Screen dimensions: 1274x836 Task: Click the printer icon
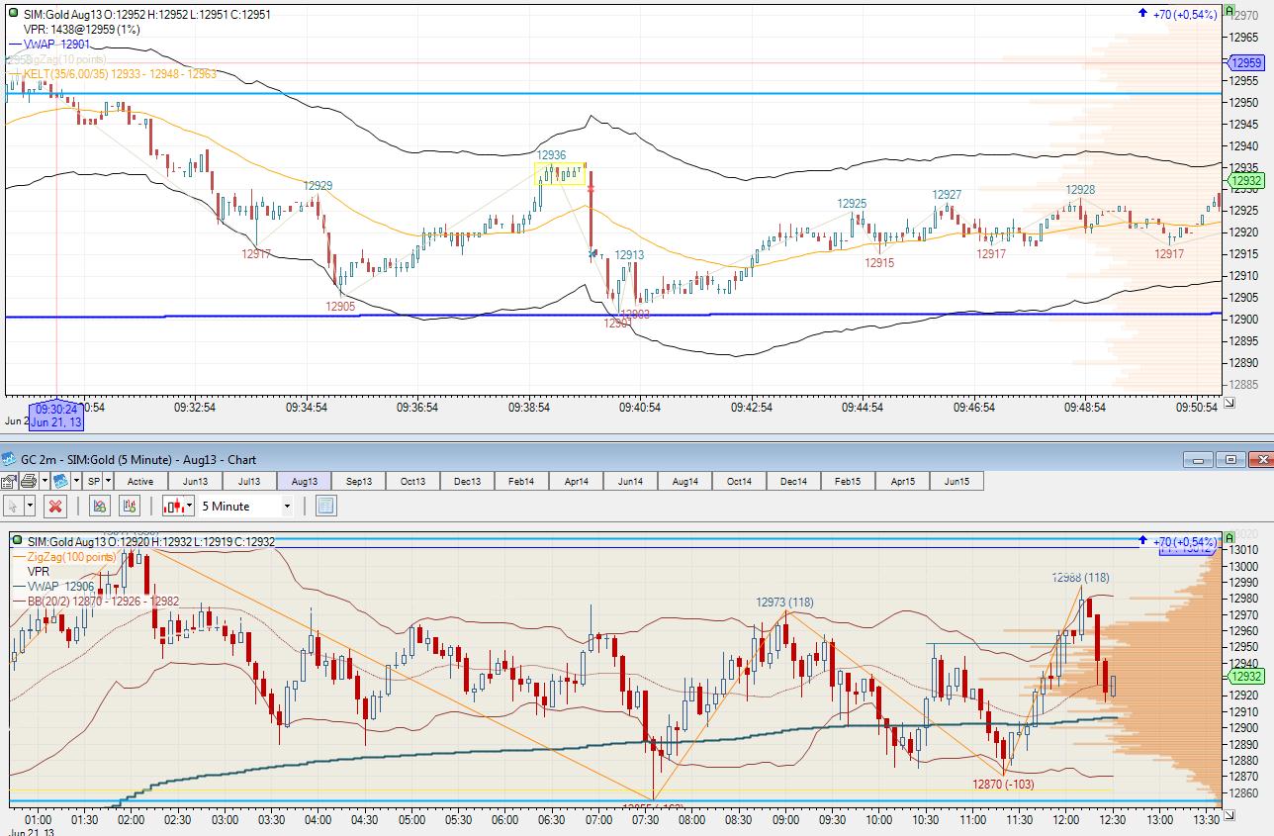pos(28,481)
